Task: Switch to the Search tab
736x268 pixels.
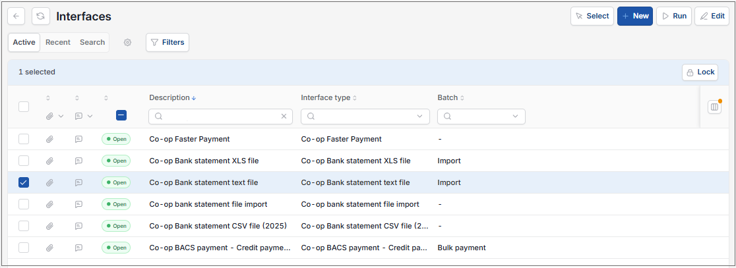Action: pyautogui.click(x=92, y=42)
